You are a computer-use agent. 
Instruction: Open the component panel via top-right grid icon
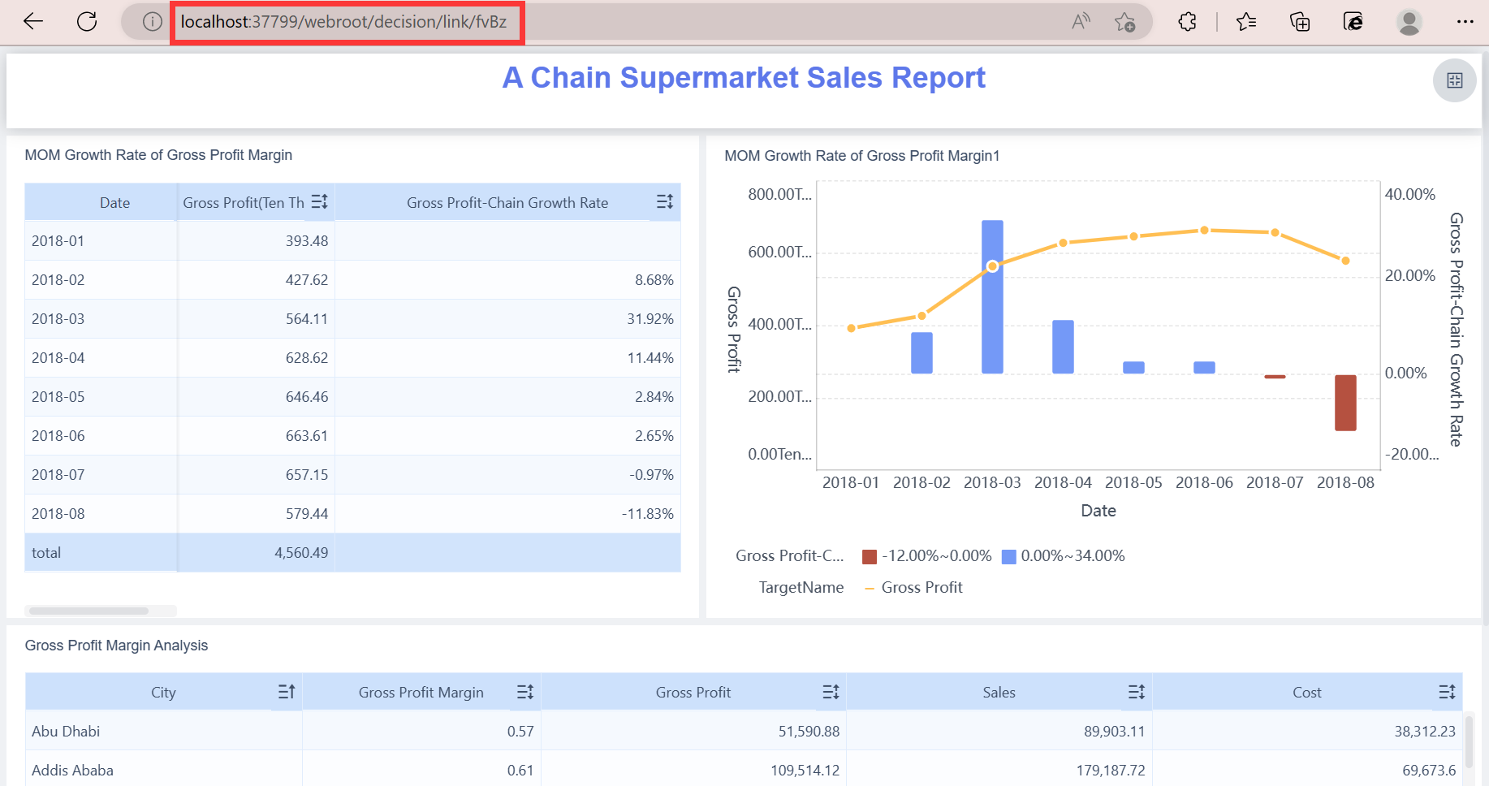coord(1454,80)
